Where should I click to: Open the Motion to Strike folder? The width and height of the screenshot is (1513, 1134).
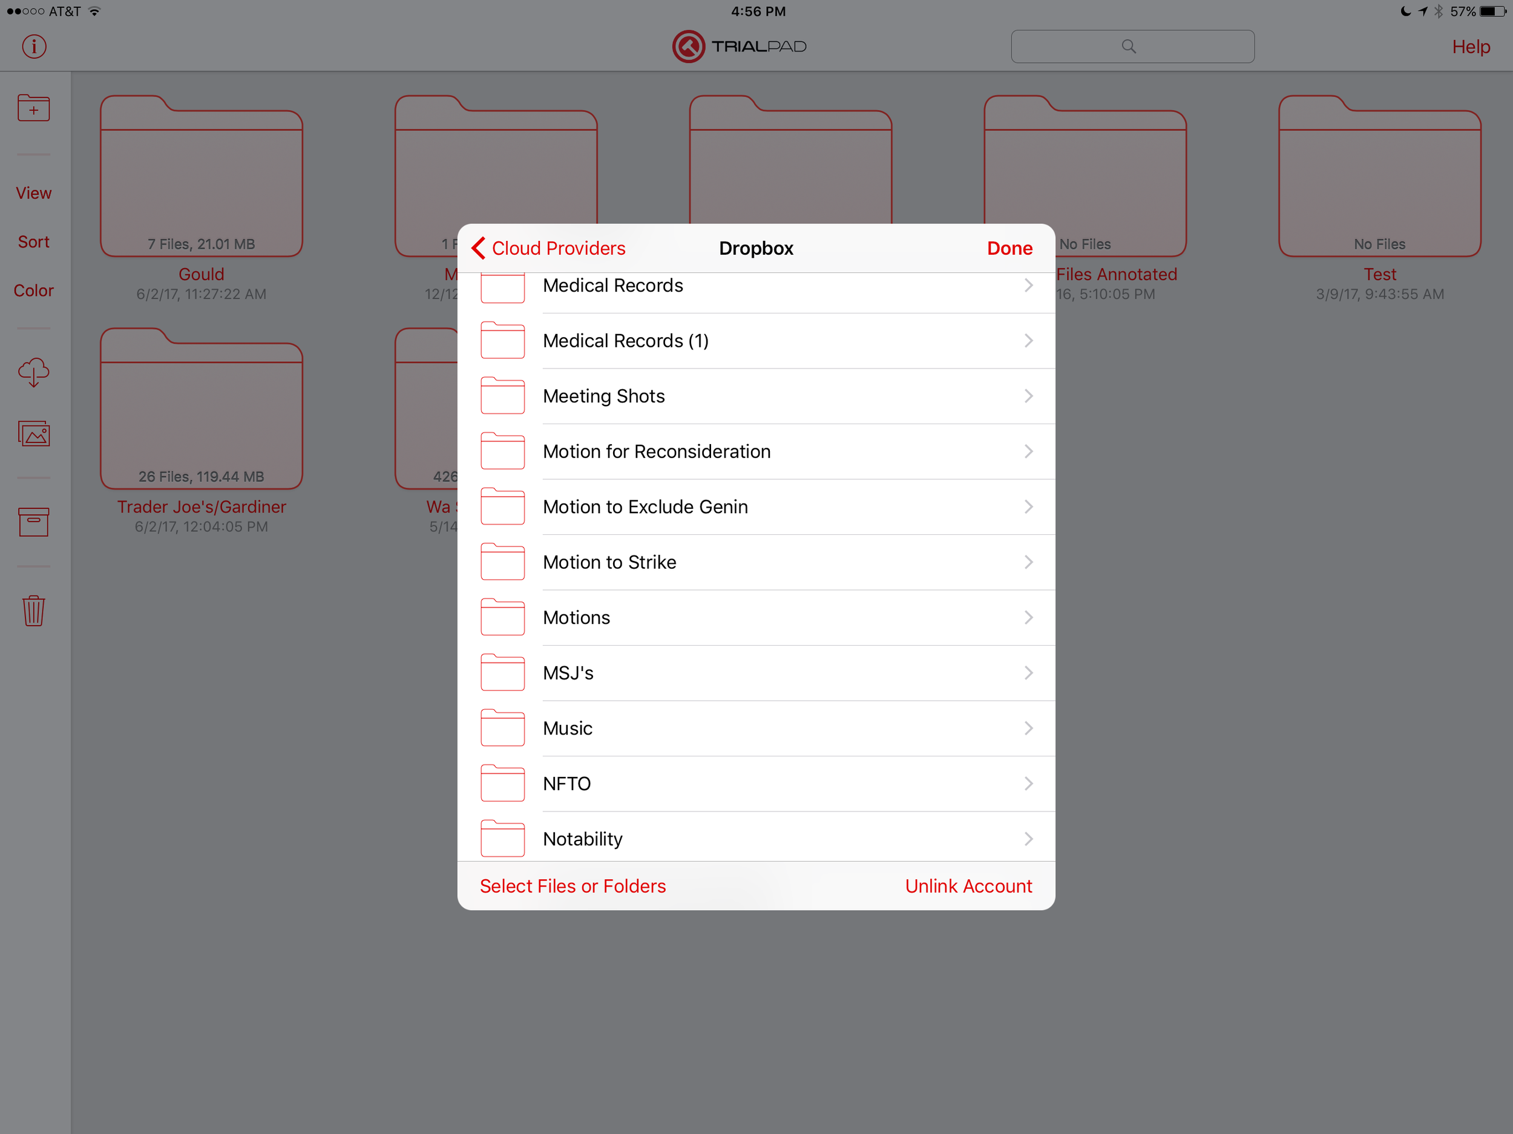(x=756, y=562)
